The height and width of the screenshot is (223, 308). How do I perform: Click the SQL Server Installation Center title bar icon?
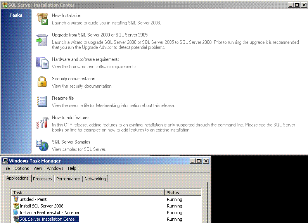pos(5,5)
